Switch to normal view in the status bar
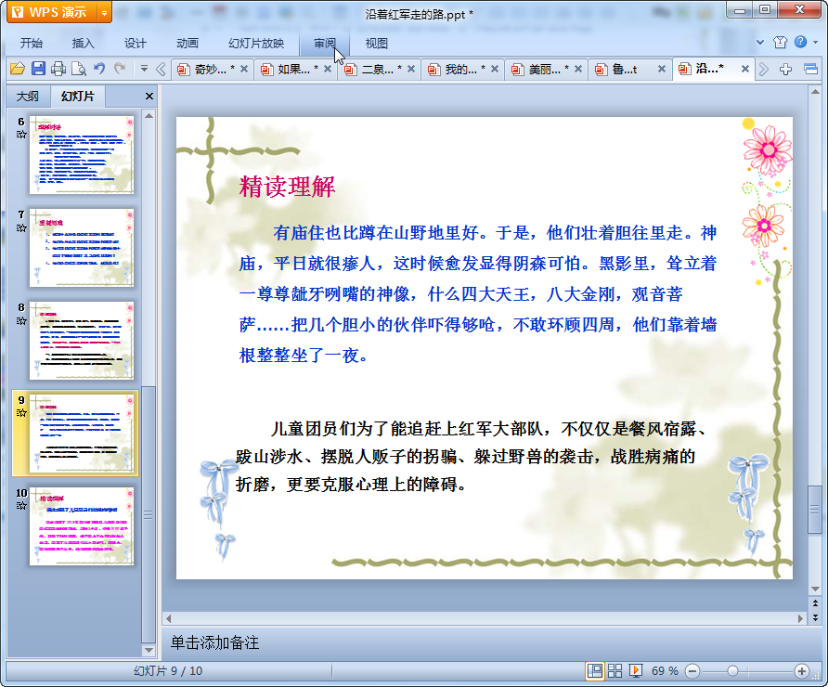The height and width of the screenshot is (687, 828). tap(595, 671)
